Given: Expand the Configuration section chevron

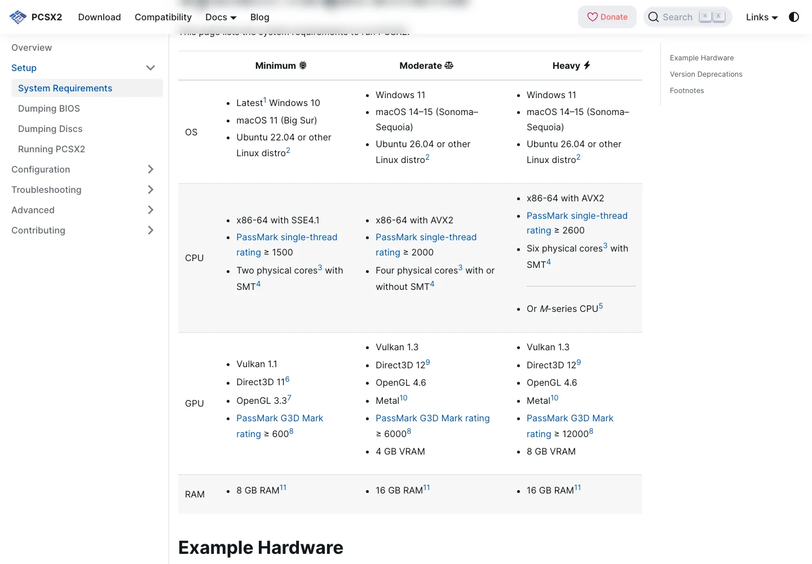Looking at the screenshot, I should click(151, 169).
